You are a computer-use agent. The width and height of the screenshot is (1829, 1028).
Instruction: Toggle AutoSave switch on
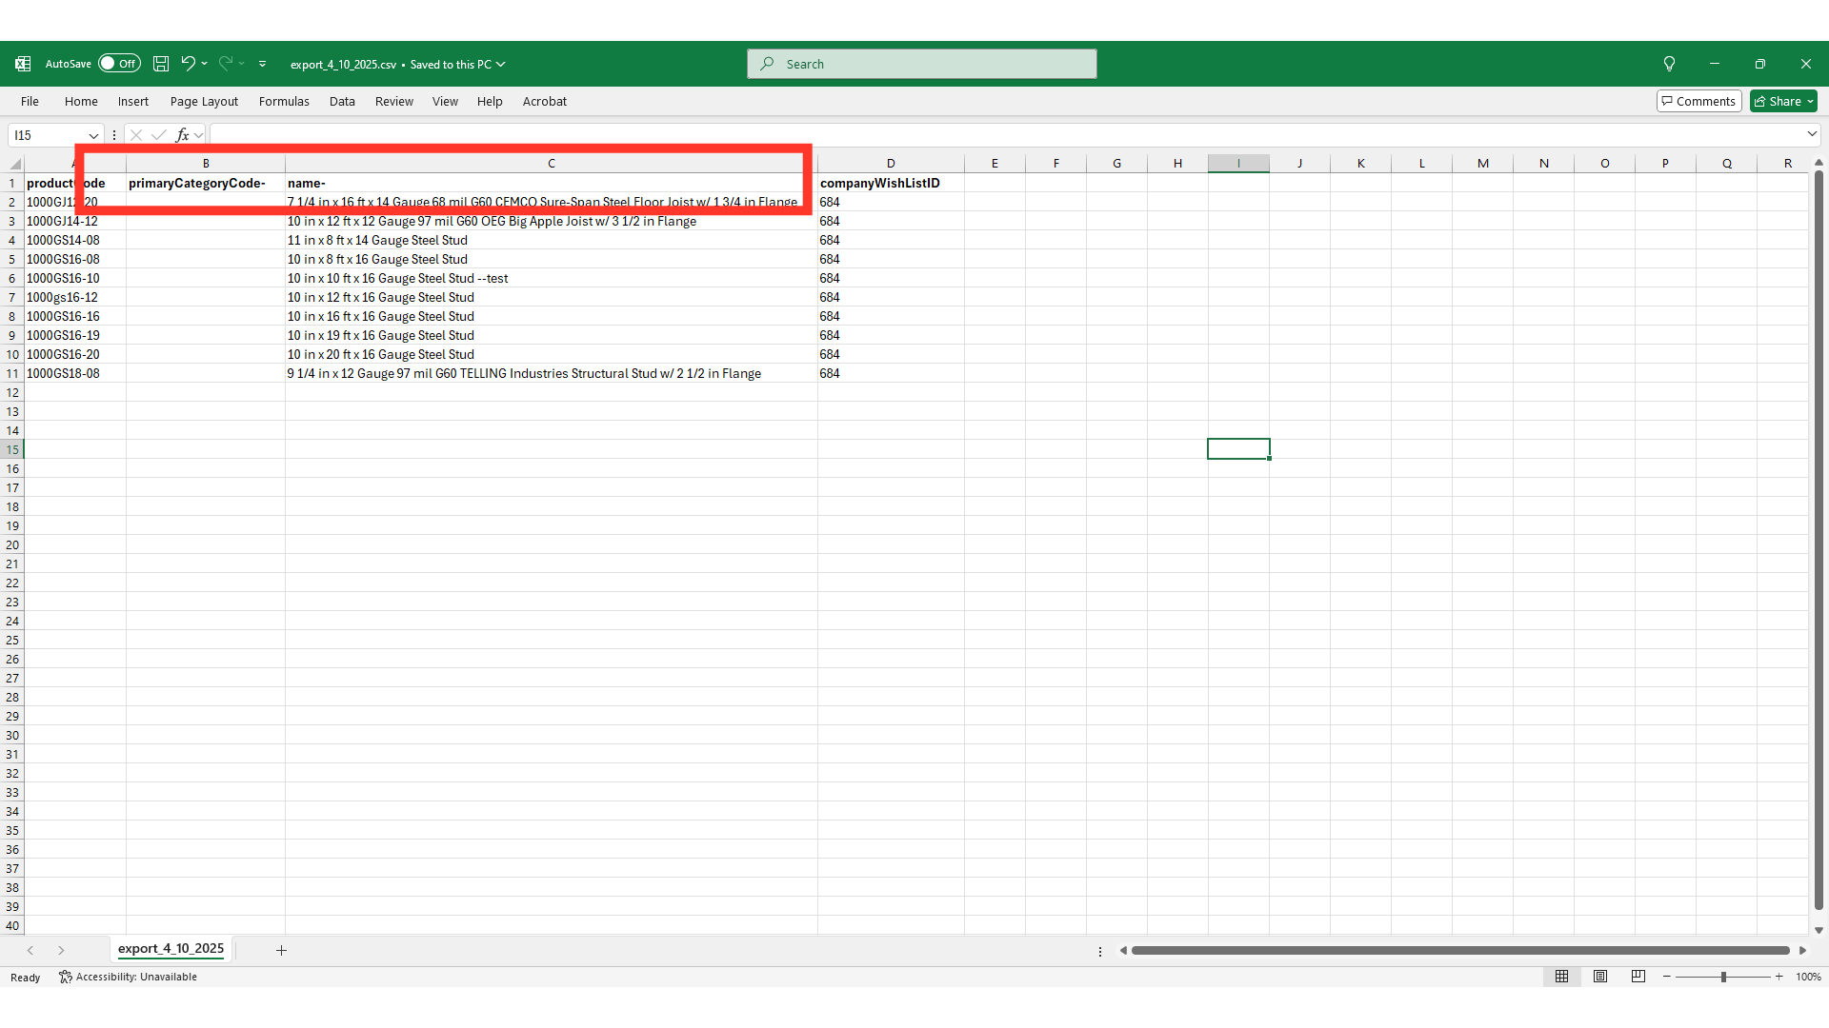pyautogui.click(x=119, y=64)
